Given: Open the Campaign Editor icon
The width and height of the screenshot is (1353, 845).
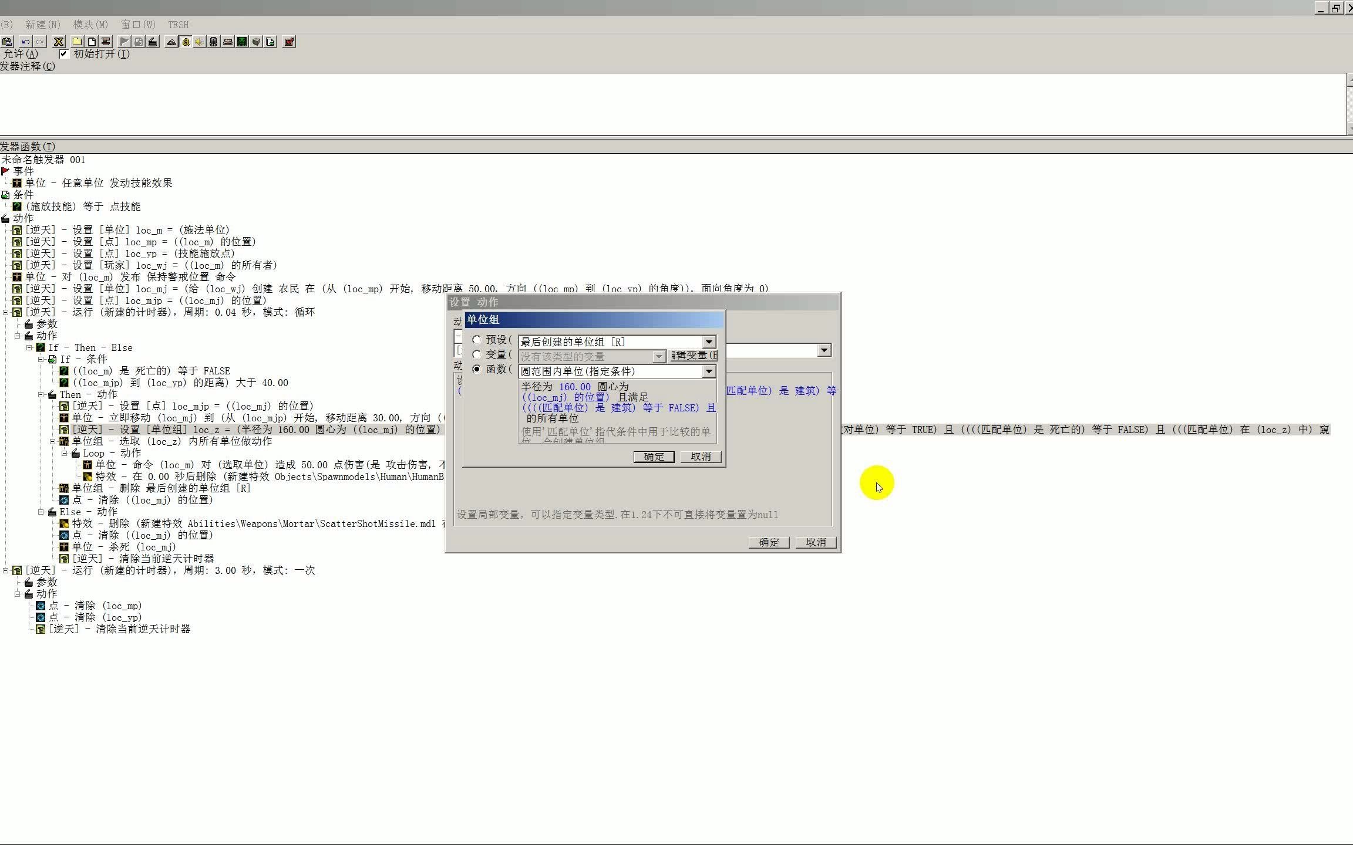Looking at the screenshot, I should 228,42.
